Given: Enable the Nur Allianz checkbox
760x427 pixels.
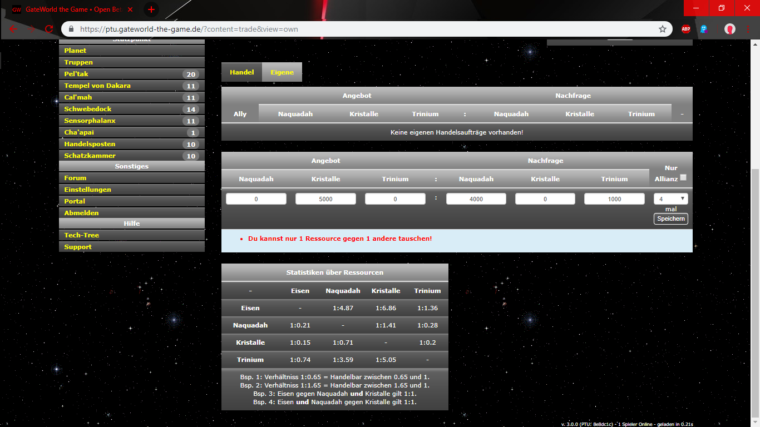Looking at the screenshot, I should (683, 178).
